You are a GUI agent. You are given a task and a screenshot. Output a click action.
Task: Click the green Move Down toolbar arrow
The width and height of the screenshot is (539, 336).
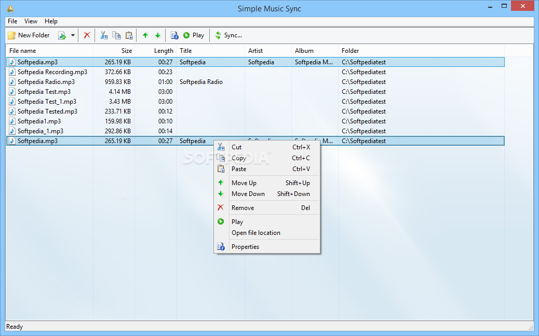(158, 35)
